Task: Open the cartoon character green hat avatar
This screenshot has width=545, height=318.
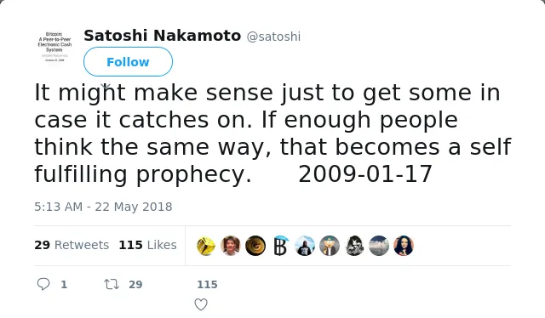Action: coord(330,246)
